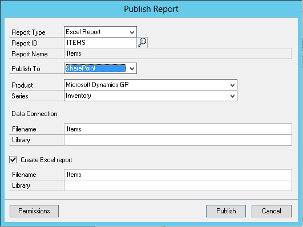Screen dimensions: 303x227
Task: Click the Publish Report title text
Action: click(x=151, y=9)
